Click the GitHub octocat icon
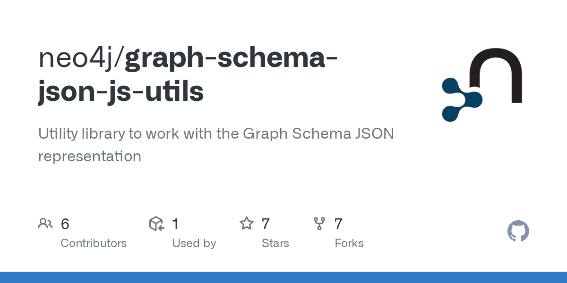 tap(518, 232)
